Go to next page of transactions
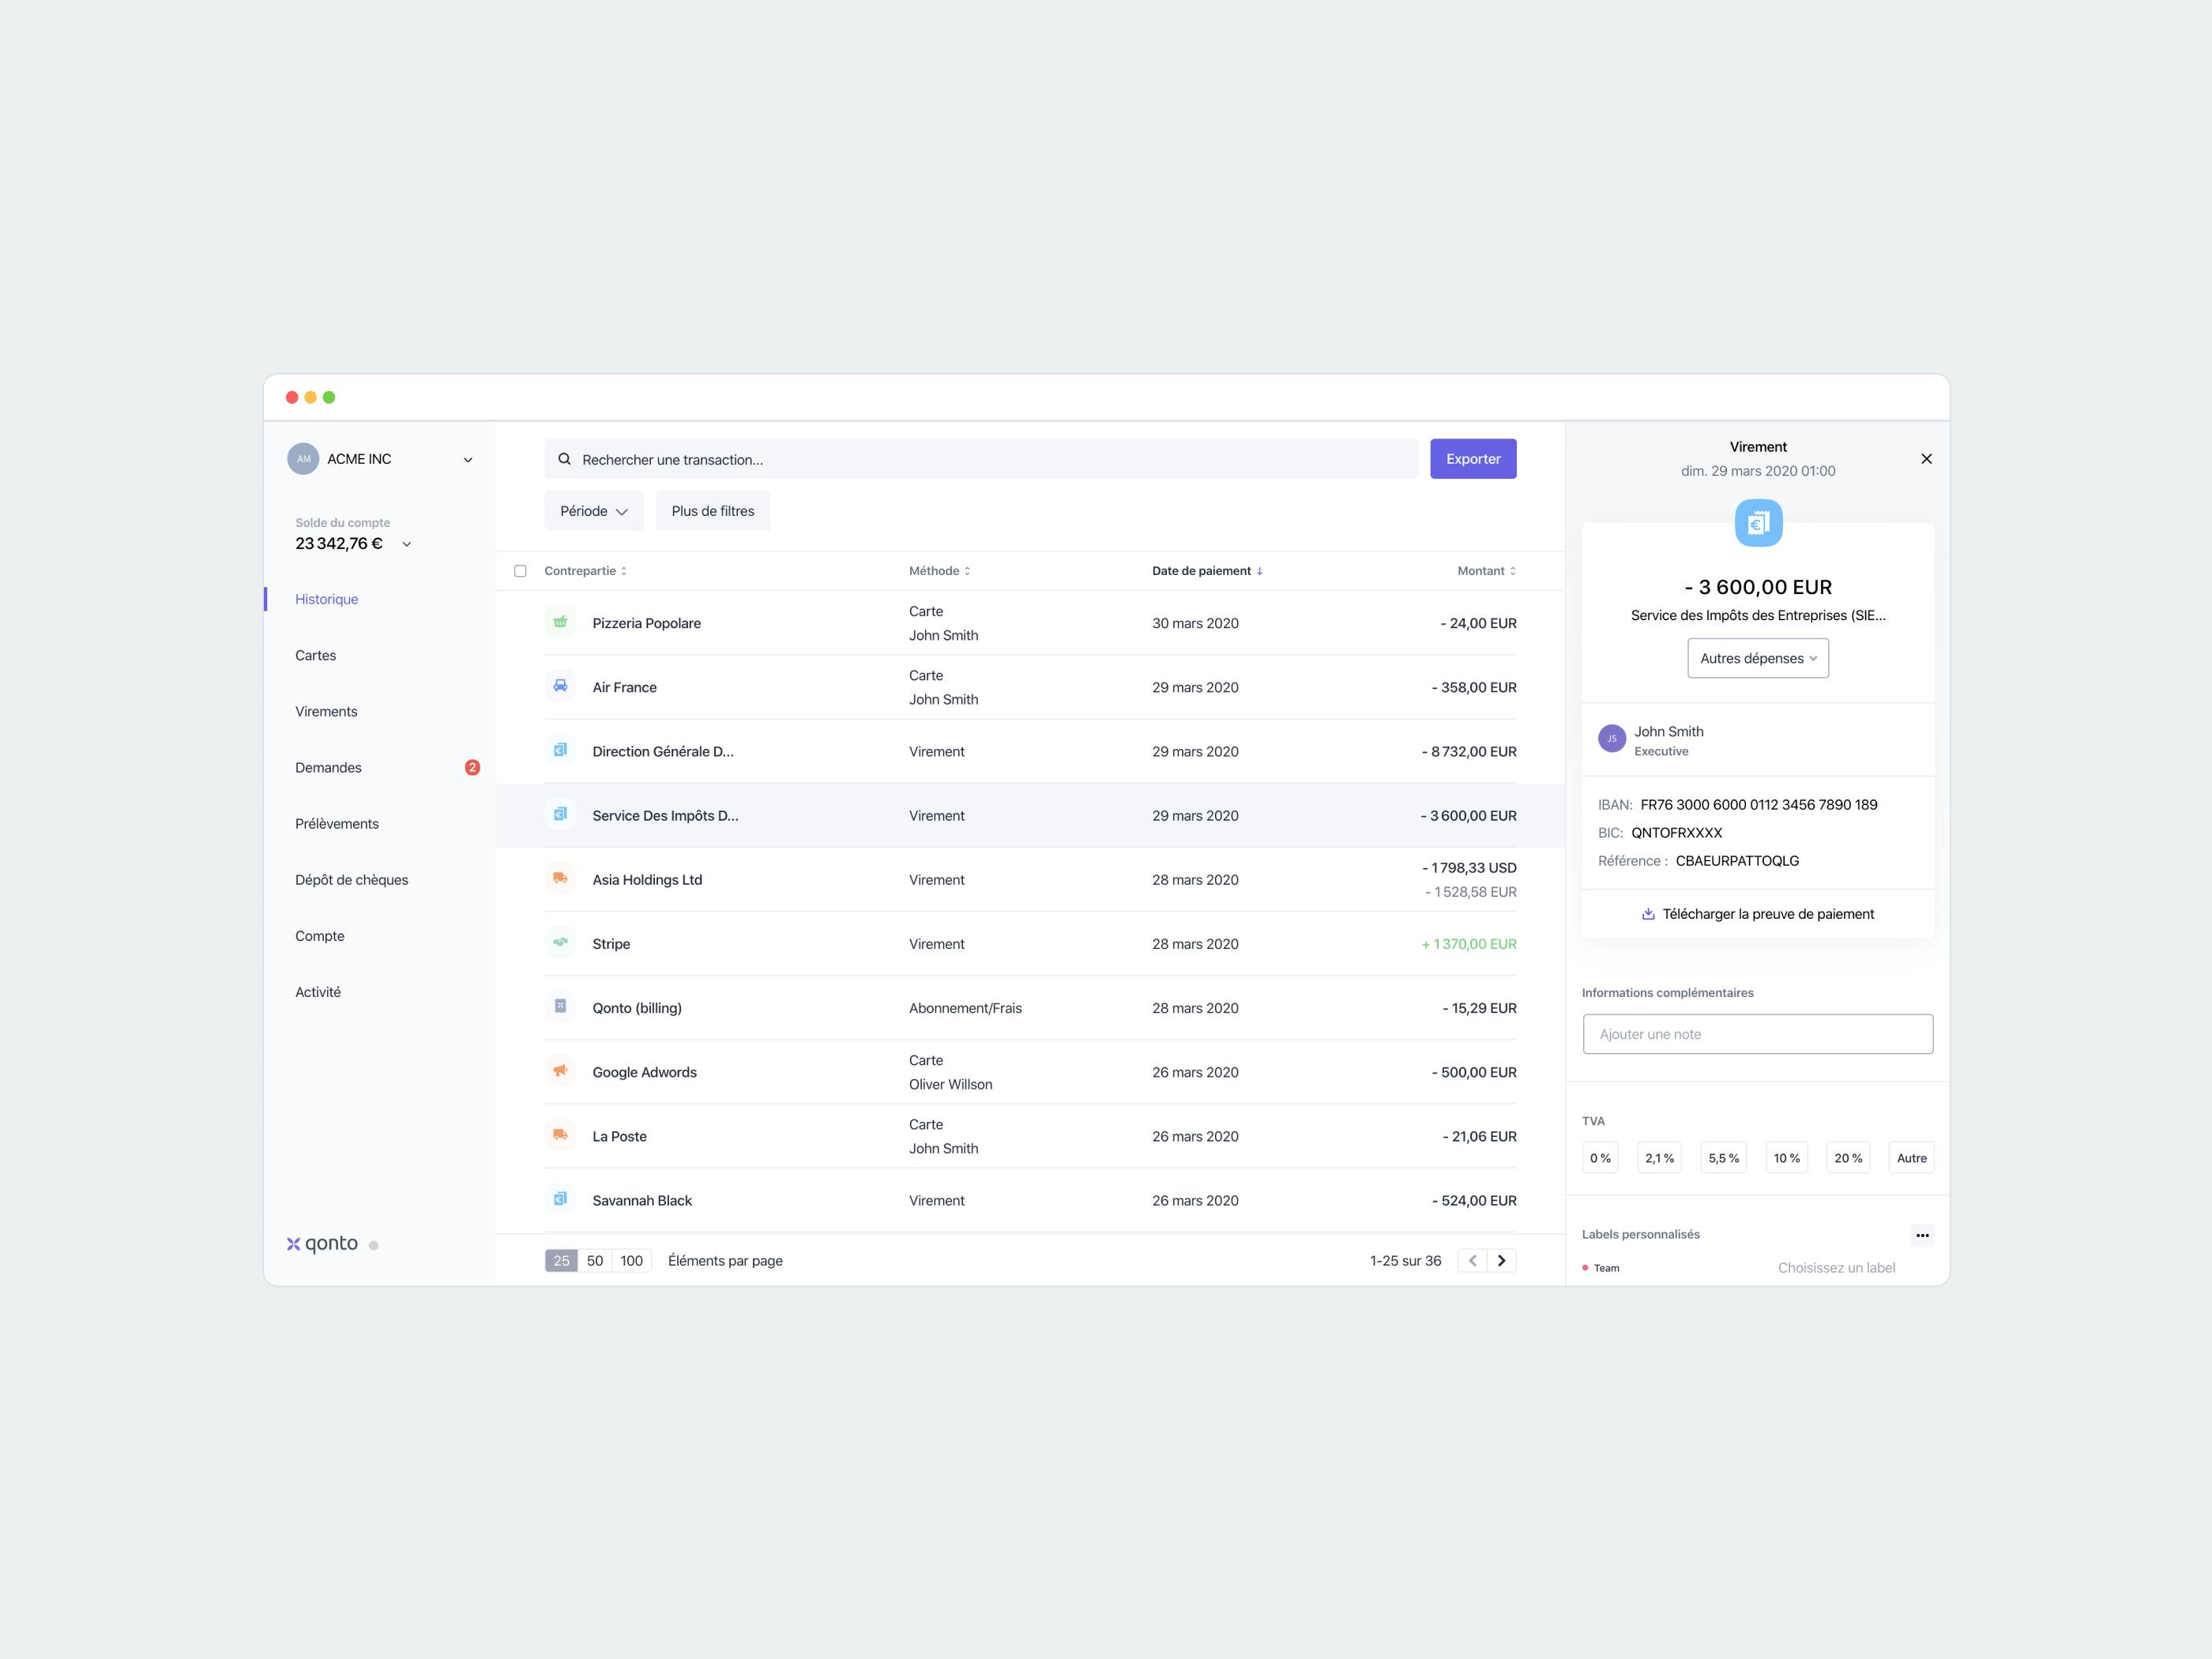The width and height of the screenshot is (2212, 1659). pos(1501,1260)
